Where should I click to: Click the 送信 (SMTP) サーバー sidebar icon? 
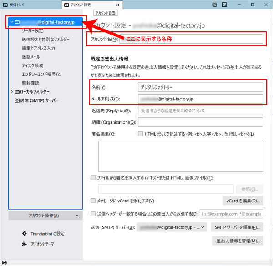tap(17, 100)
